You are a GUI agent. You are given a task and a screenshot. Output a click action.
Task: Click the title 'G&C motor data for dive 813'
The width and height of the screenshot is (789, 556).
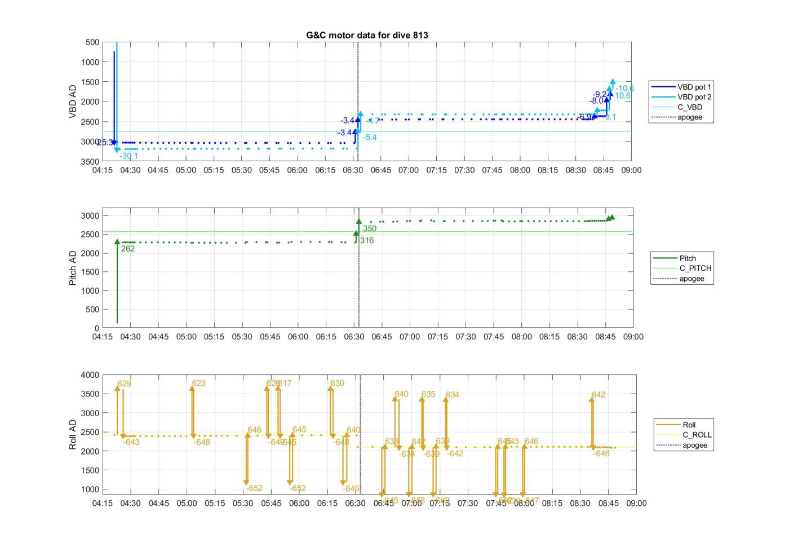pyautogui.click(x=367, y=35)
